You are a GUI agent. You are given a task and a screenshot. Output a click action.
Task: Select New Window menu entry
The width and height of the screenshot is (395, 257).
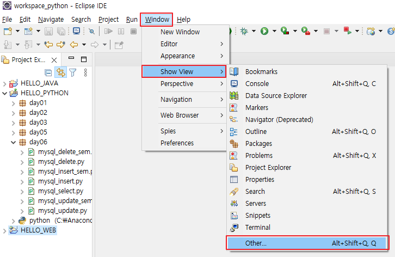point(185,32)
